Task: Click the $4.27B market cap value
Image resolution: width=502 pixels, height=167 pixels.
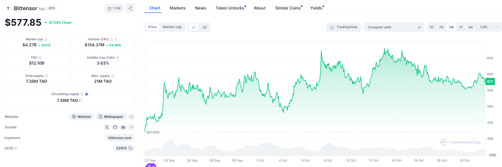Action: coord(29,45)
